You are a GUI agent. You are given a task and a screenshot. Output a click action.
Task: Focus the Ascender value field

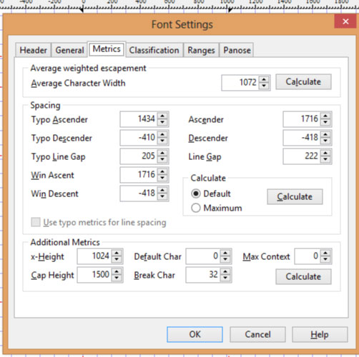(x=302, y=119)
